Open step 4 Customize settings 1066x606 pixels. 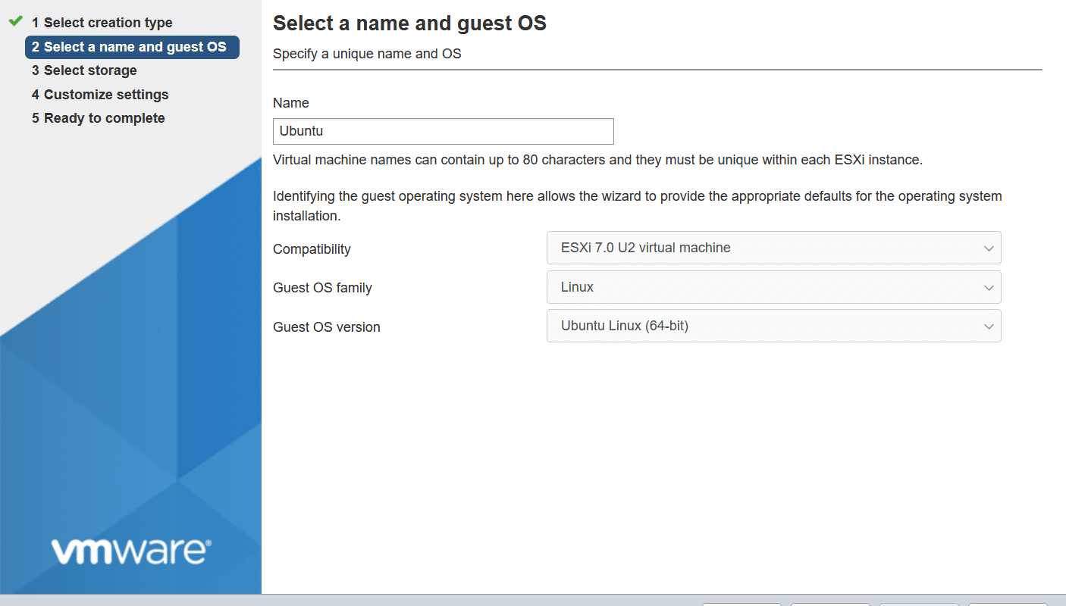pyautogui.click(x=100, y=95)
